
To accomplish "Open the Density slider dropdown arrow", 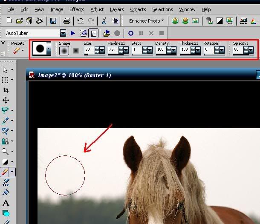I will point(173,50).
